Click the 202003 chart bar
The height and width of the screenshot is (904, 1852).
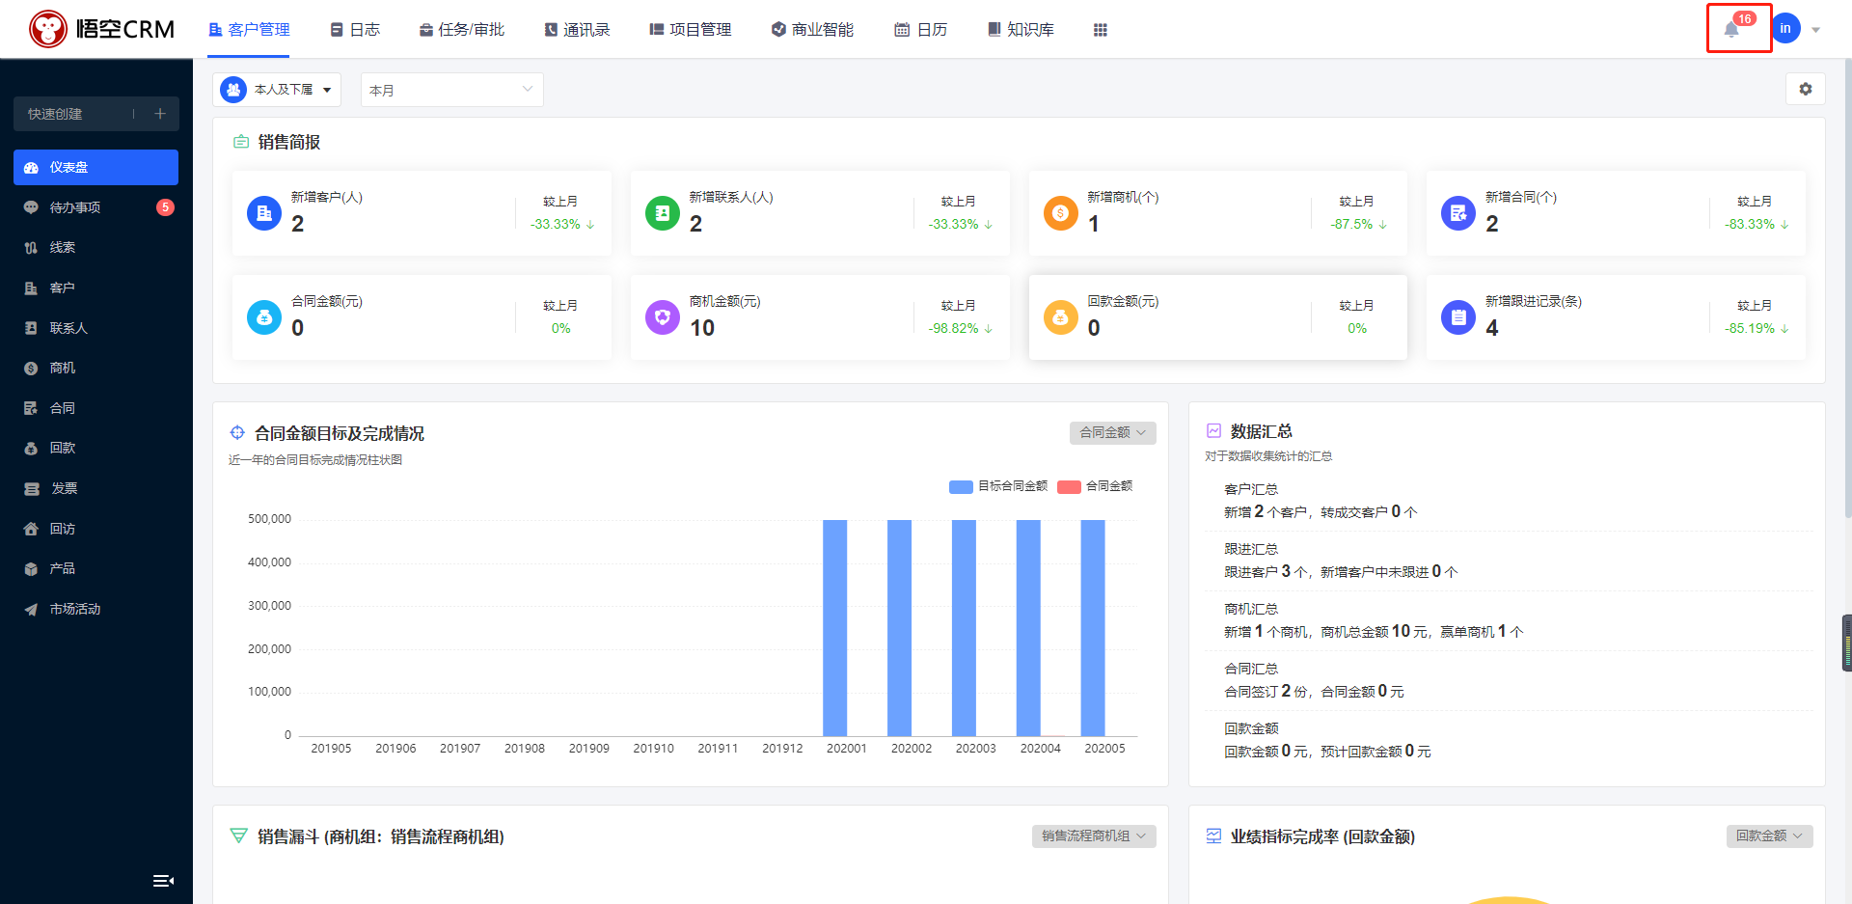point(964,628)
